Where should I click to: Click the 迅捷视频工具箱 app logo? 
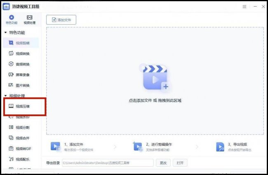tap(6, 7)
